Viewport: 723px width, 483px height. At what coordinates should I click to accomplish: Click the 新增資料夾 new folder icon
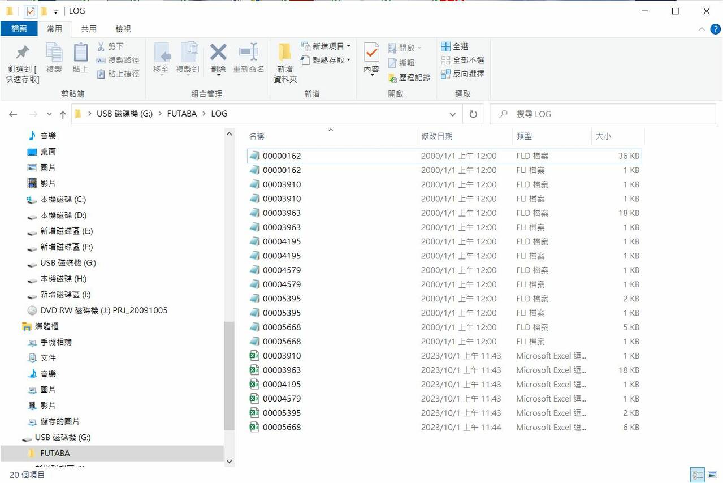285,53
